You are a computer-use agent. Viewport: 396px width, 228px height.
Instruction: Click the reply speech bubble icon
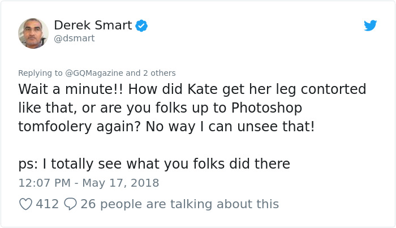tap(71, 204)
